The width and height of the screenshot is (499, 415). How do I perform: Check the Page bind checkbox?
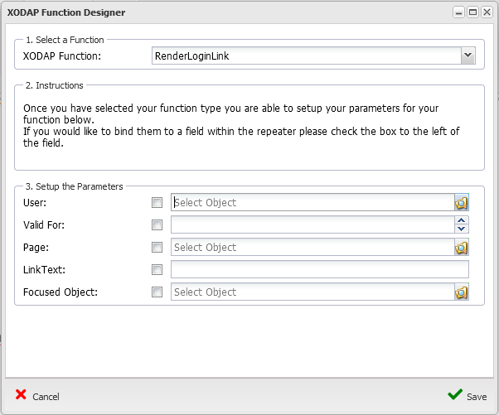157,248
